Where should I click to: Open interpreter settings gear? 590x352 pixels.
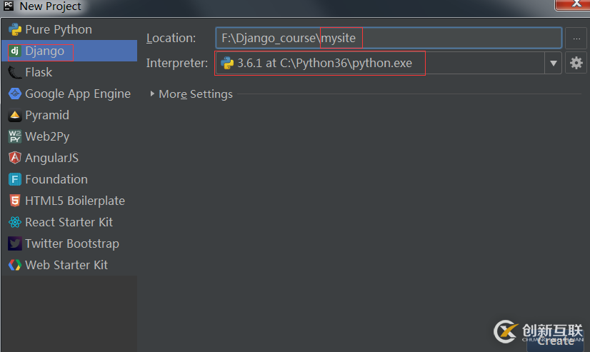(x=576, y=64)
